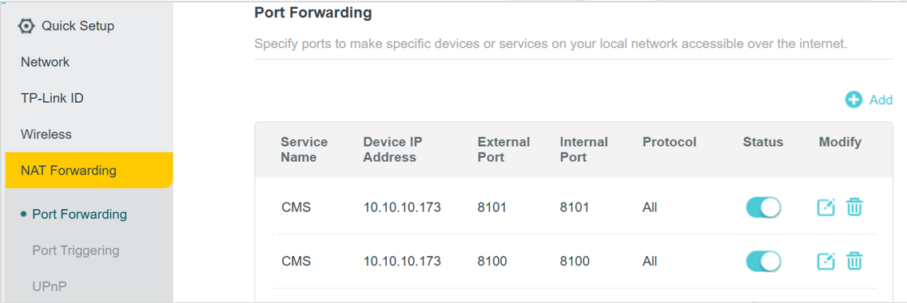Expand the Wireless settings section

[46, 135]
